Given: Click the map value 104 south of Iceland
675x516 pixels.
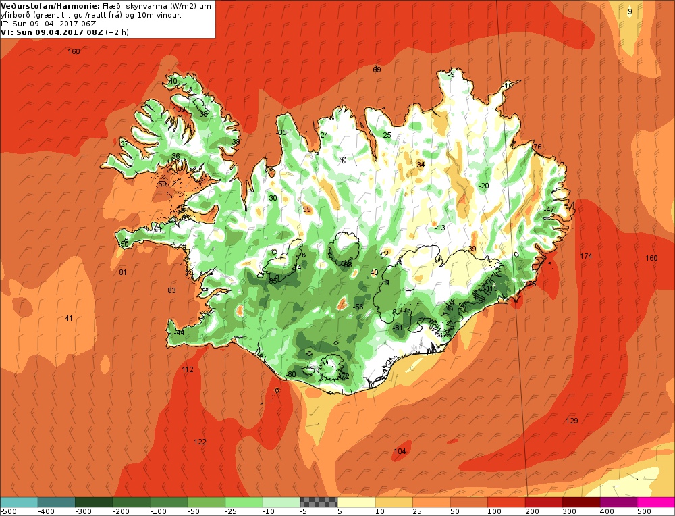Looking at the screenshot, I should click(x=400, y=451).
